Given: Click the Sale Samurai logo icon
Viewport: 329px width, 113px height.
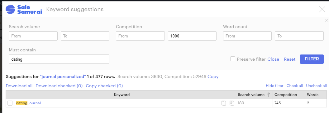Looking at the screenshot, I should [x=10, y=9].
